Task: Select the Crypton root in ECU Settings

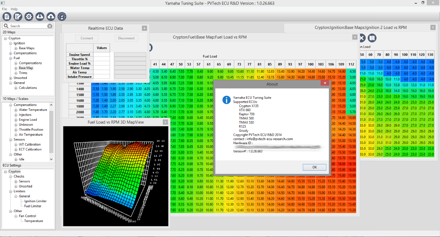Action: (15, 171)
